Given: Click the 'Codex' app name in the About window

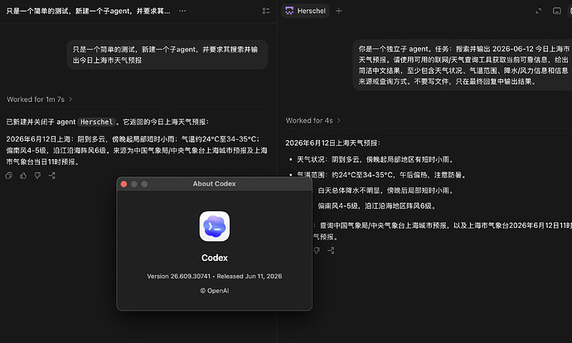Looking at the screenshot, I should point(215,258).
